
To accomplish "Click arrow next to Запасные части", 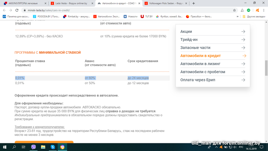I will point(243,48).
